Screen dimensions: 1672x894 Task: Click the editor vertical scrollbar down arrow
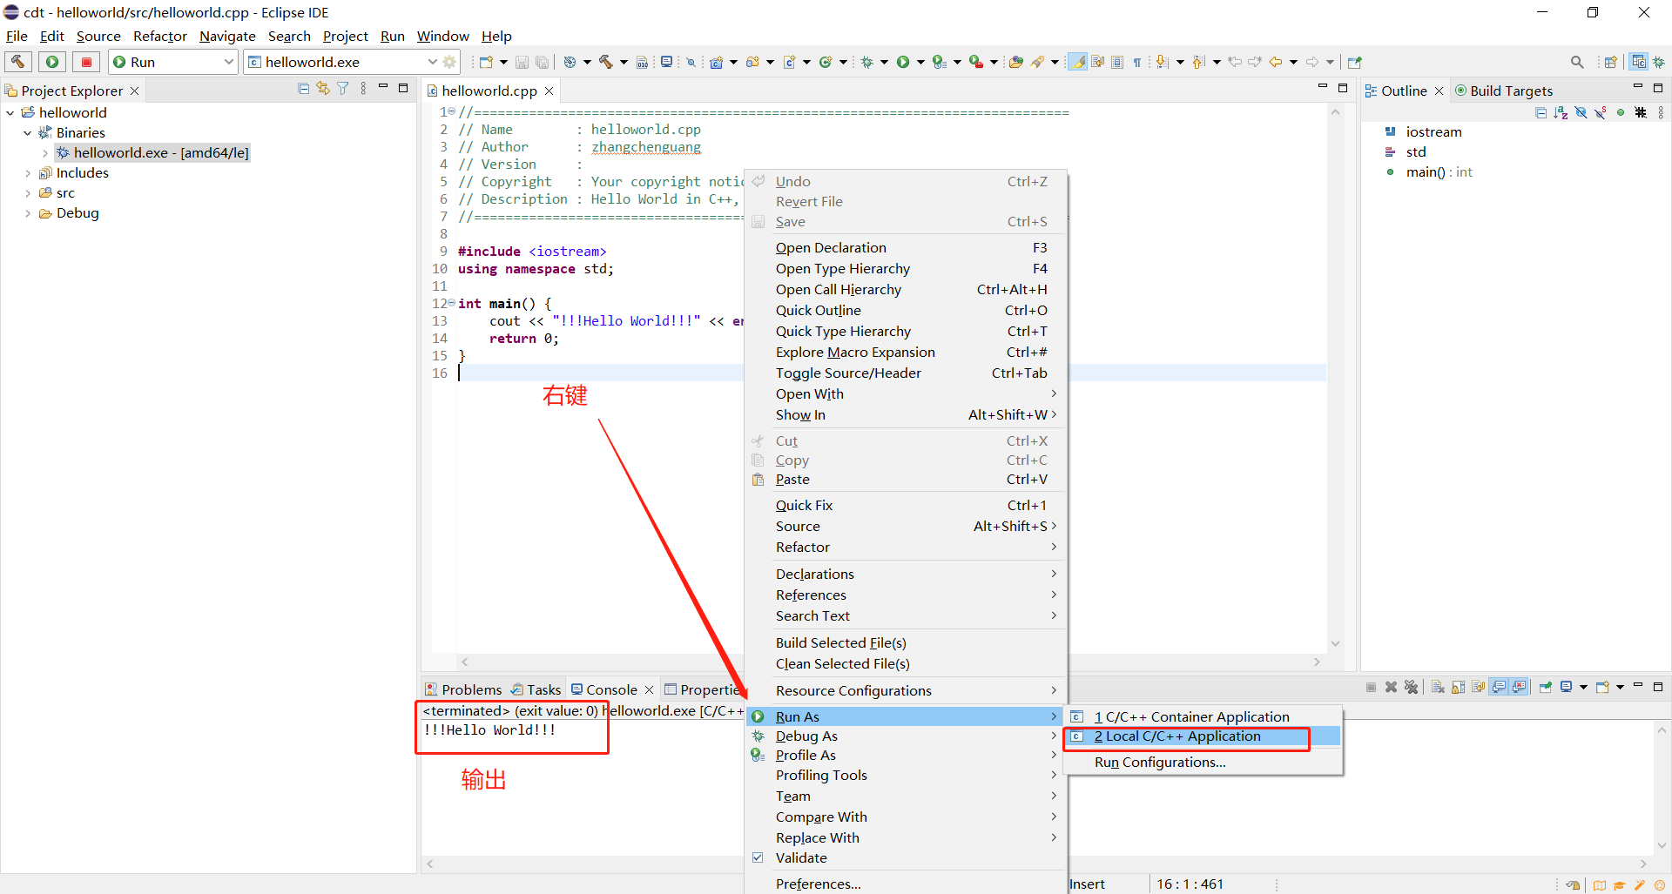[1335, 643]
